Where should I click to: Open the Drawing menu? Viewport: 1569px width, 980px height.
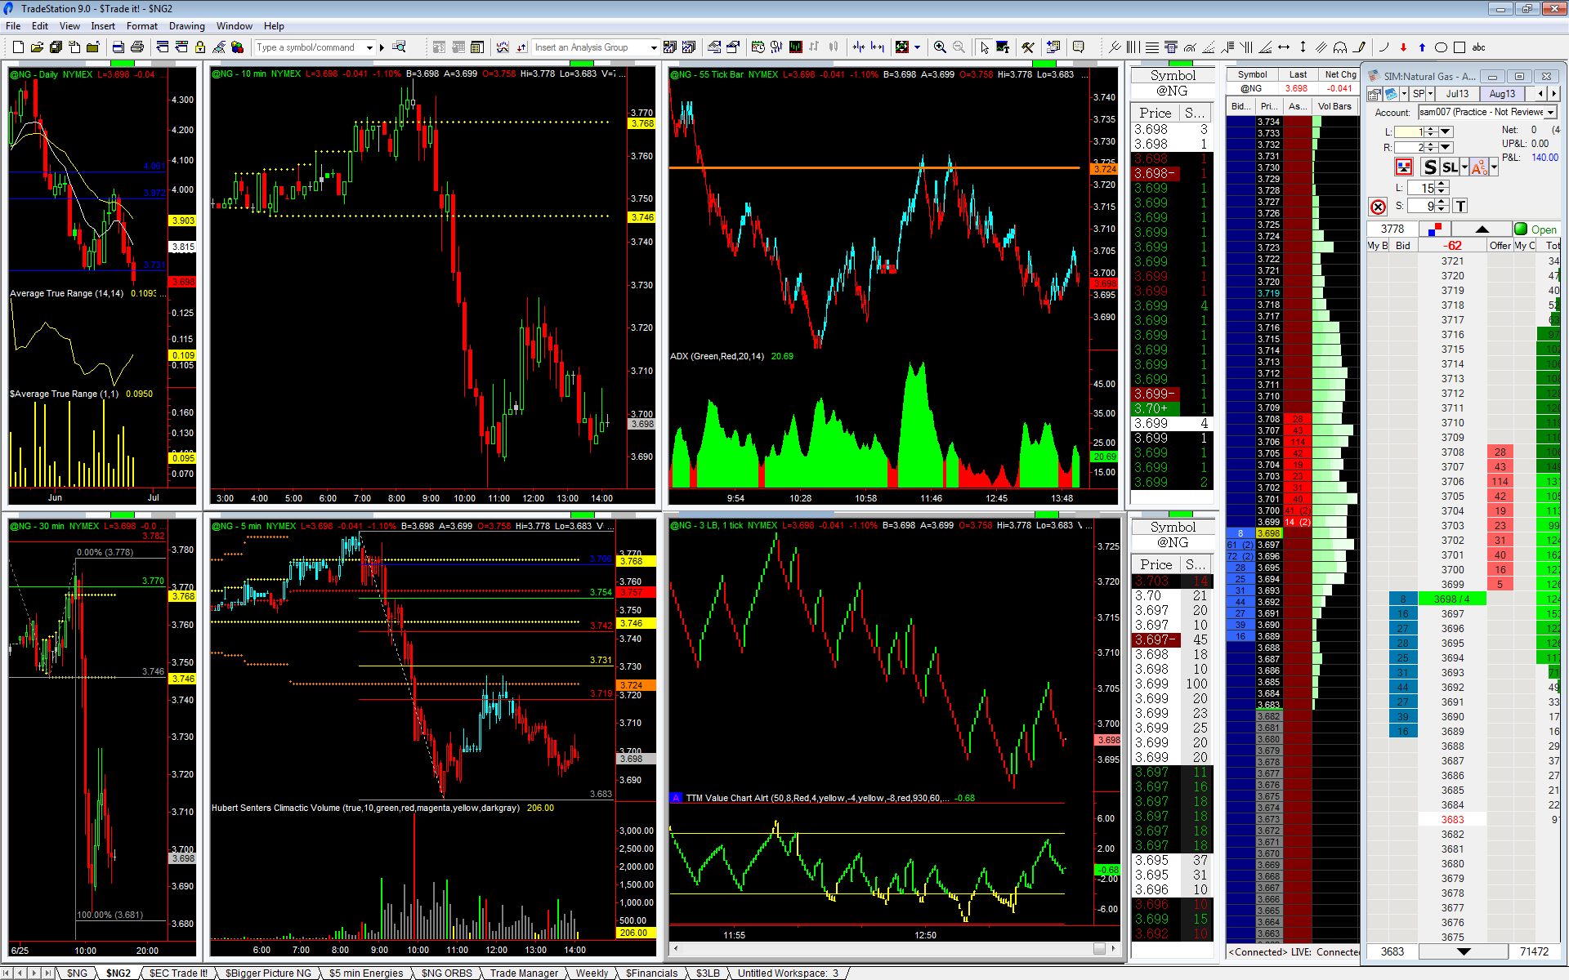click(187, 26)
